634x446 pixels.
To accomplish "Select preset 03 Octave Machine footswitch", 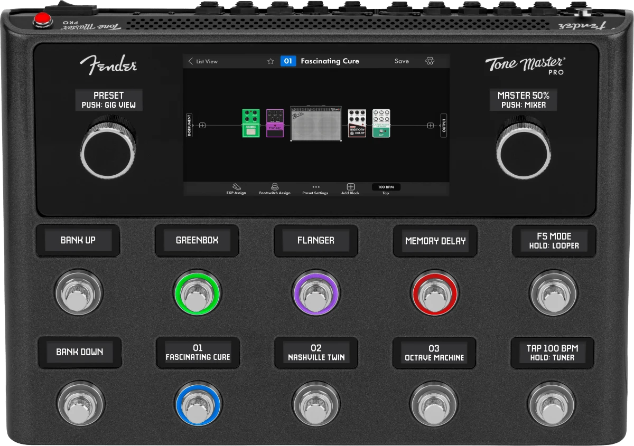I will click(434, 404).
